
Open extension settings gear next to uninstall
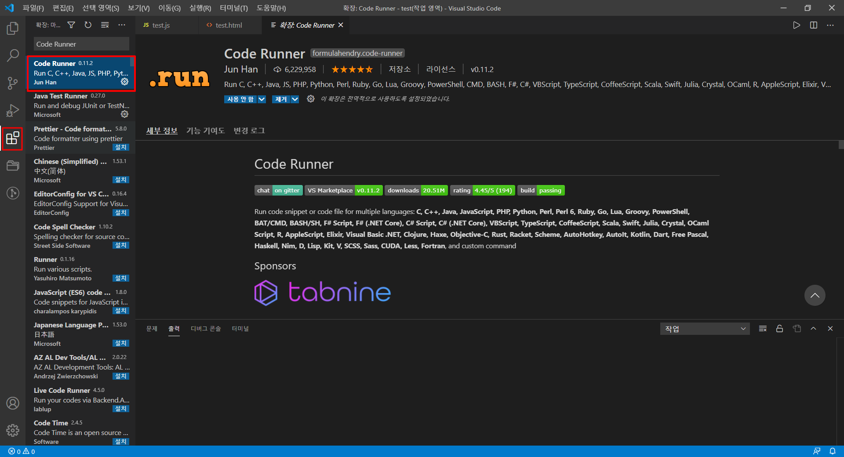click(x=311, y=99)
